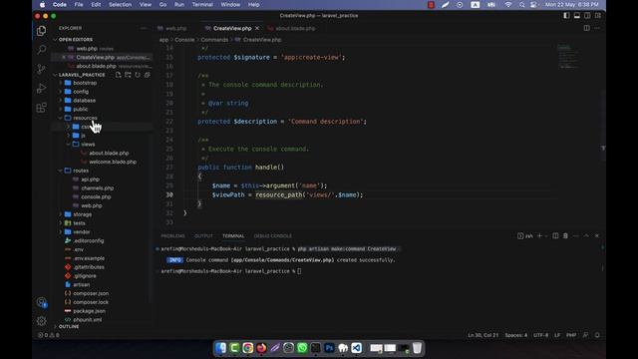This screenshot has width=638, height=359.
Task: Toggle Secondary Side Bar visibility
Action: point(587,16)
